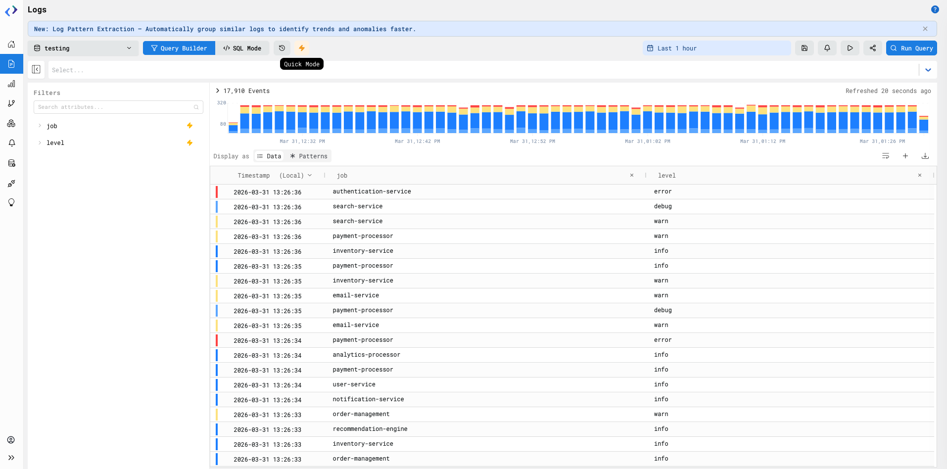Open the Timestamp (Local) column dropdown
Screen dimensions: 947x469
(310, 175)
